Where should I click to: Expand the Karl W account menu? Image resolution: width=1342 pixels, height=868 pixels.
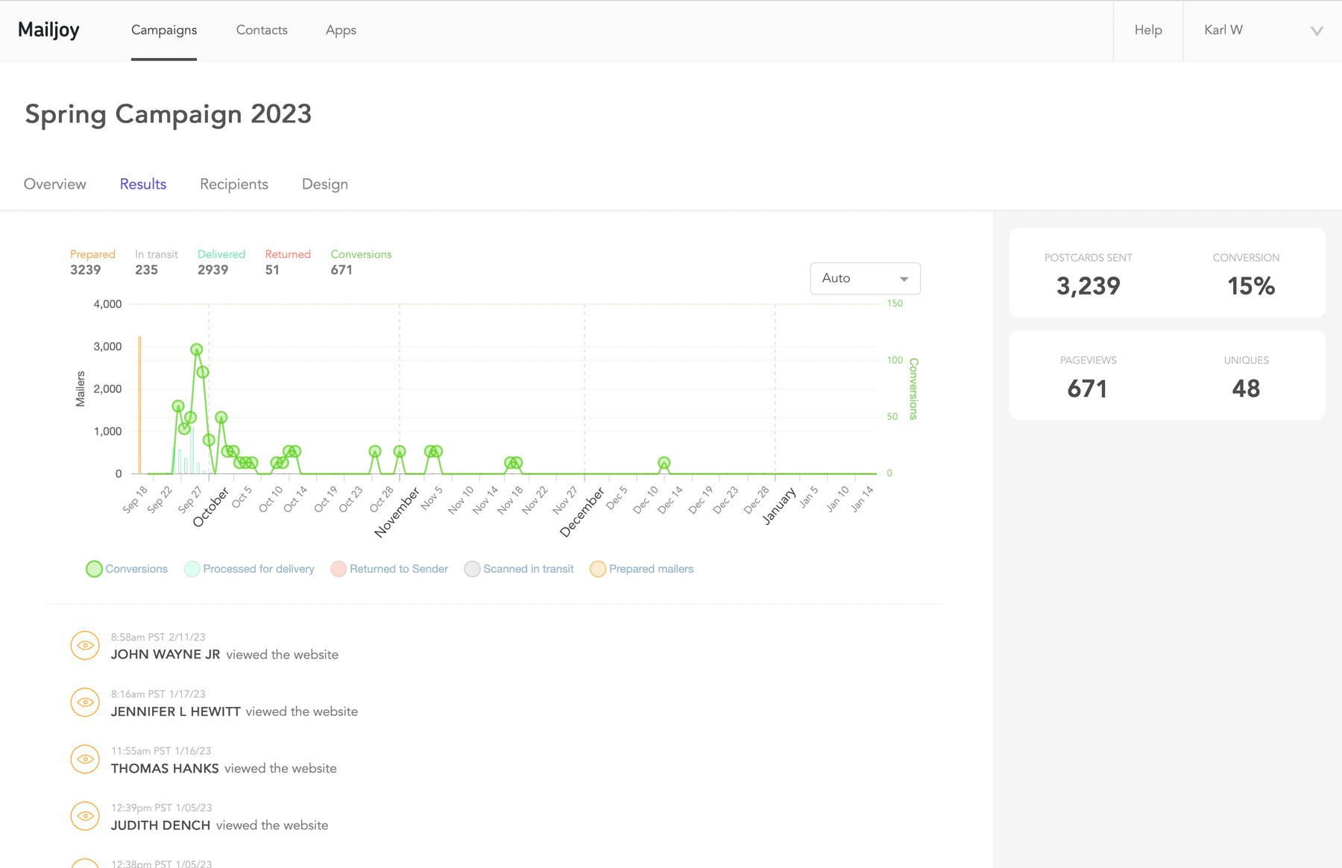tap(1263, 30)
